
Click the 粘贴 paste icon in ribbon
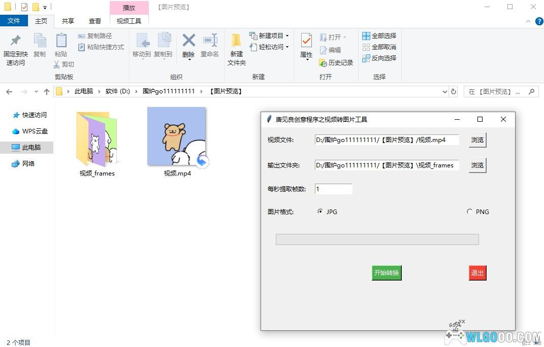[61, 41]
